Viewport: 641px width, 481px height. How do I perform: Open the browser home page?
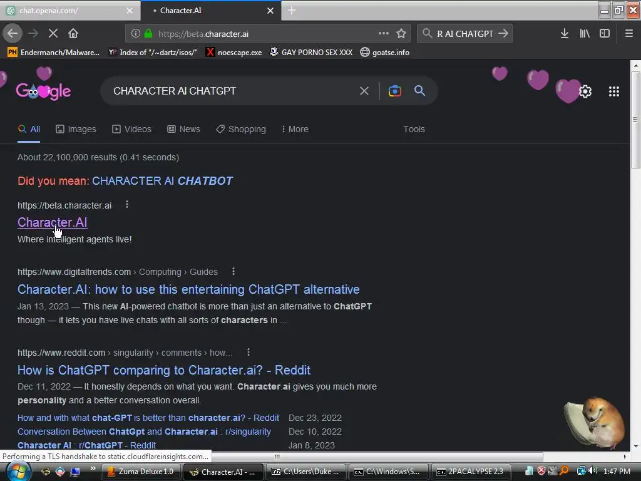(x=73, y=34)
